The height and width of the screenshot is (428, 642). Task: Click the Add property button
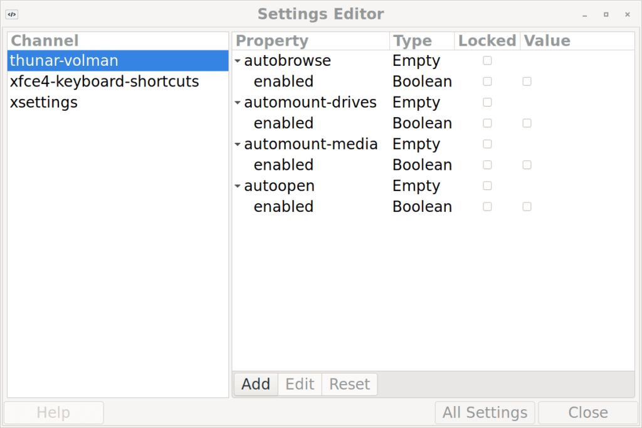pos(256,384)
